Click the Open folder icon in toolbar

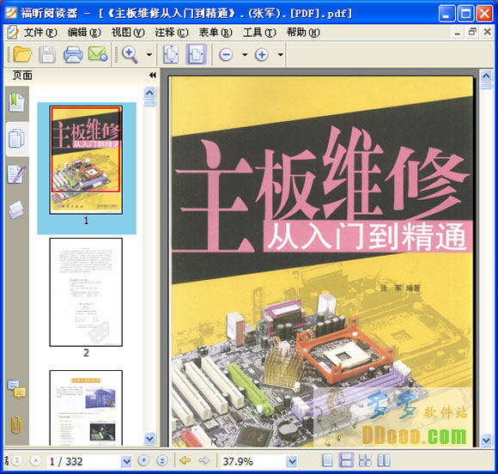22,54
